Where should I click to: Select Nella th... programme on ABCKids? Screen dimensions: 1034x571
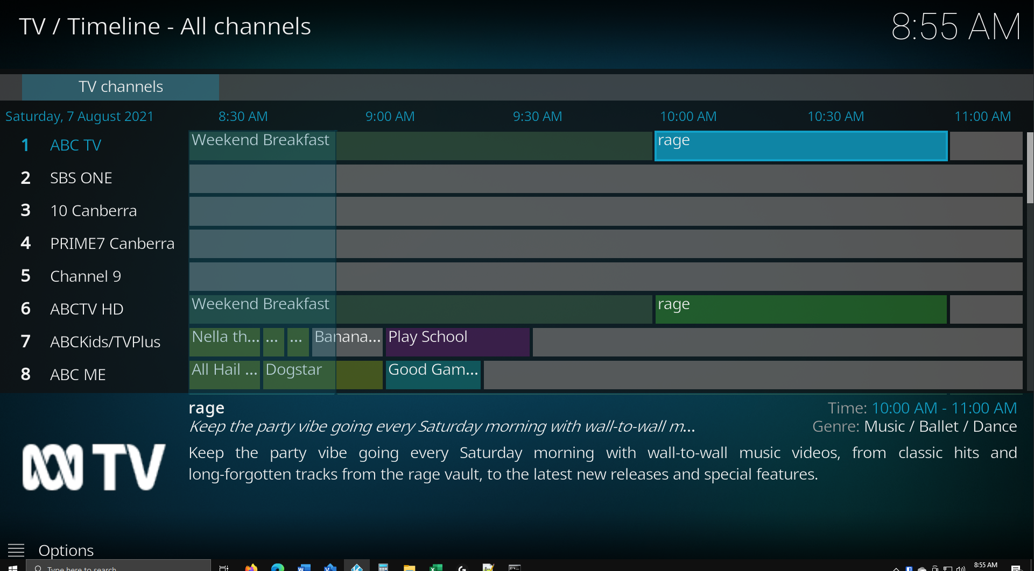224,342
